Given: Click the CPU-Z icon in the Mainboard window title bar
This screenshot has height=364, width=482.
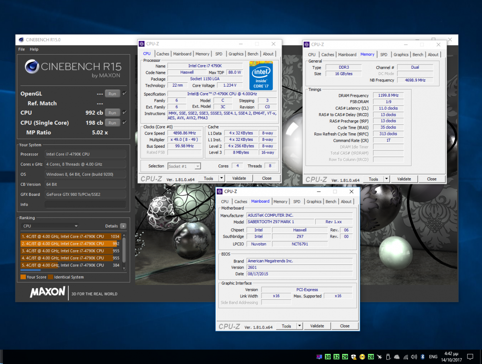Looking at the screenshot, I should click(220, 191).
